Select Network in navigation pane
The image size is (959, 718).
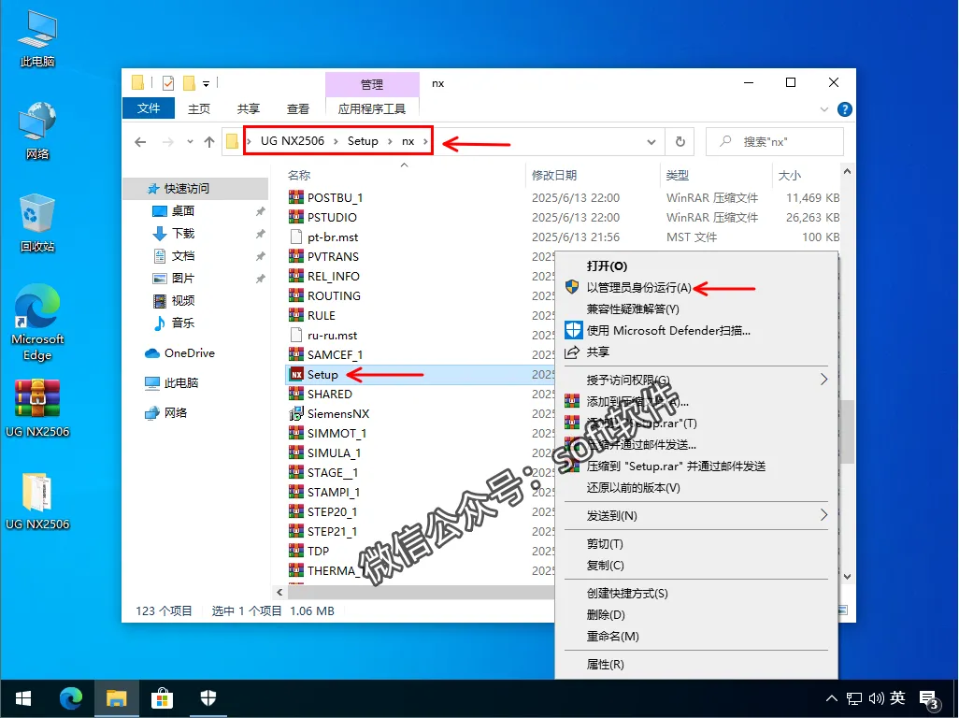pyautogui.click(x=166, y=413)
